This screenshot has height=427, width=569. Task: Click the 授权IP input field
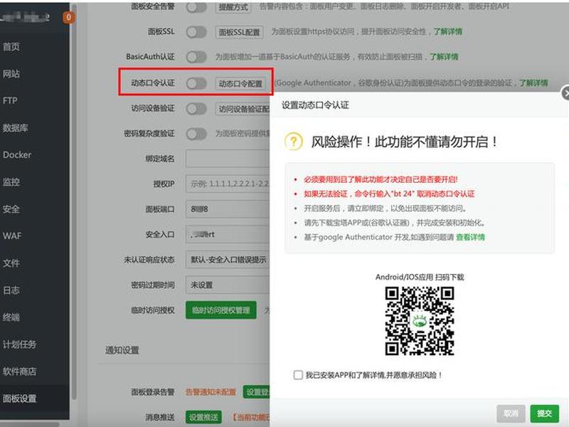coord(228,184)
